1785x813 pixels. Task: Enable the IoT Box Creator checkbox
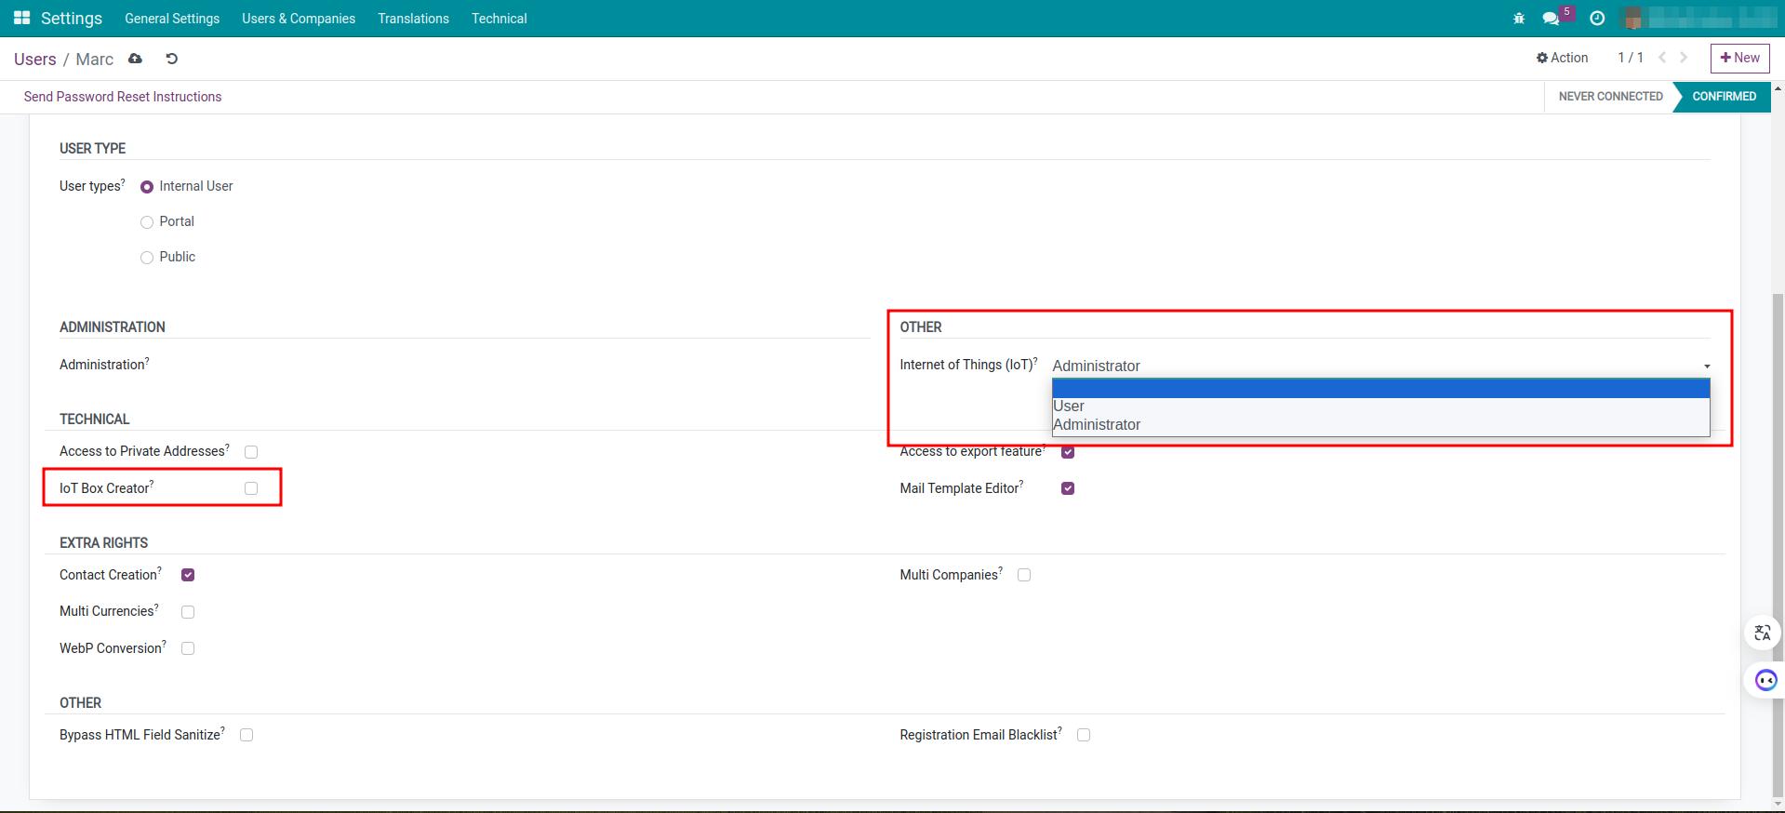tap(251, 488)
